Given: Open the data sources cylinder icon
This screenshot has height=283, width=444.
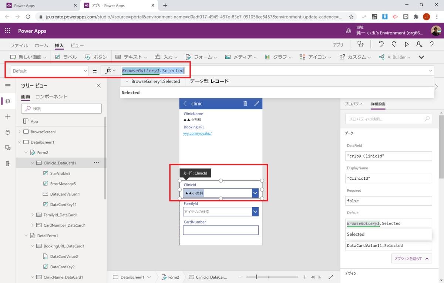Looking at the screenshot, I should (x=8, y=132).
